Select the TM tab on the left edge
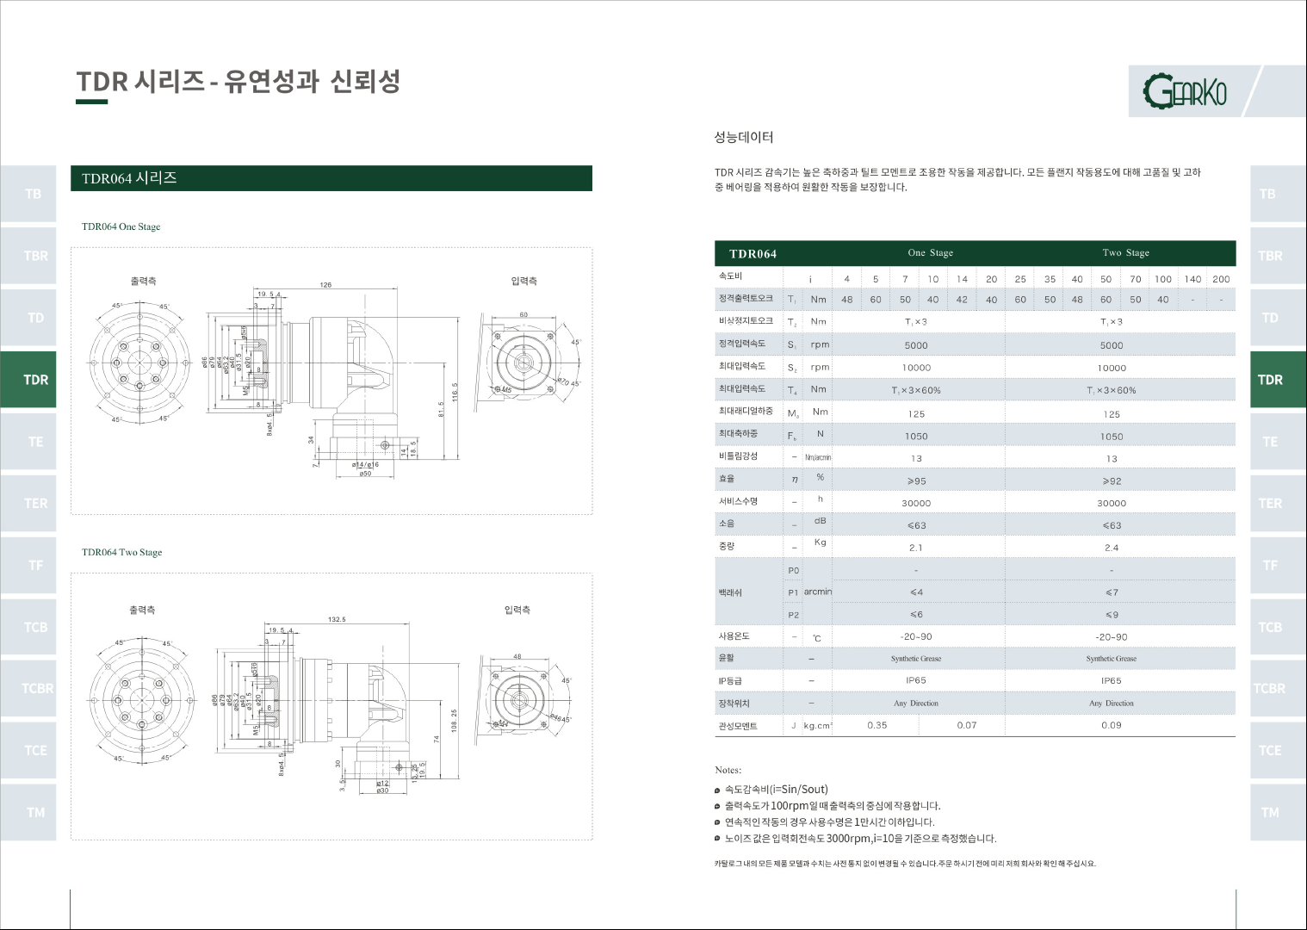 point(28,813)
